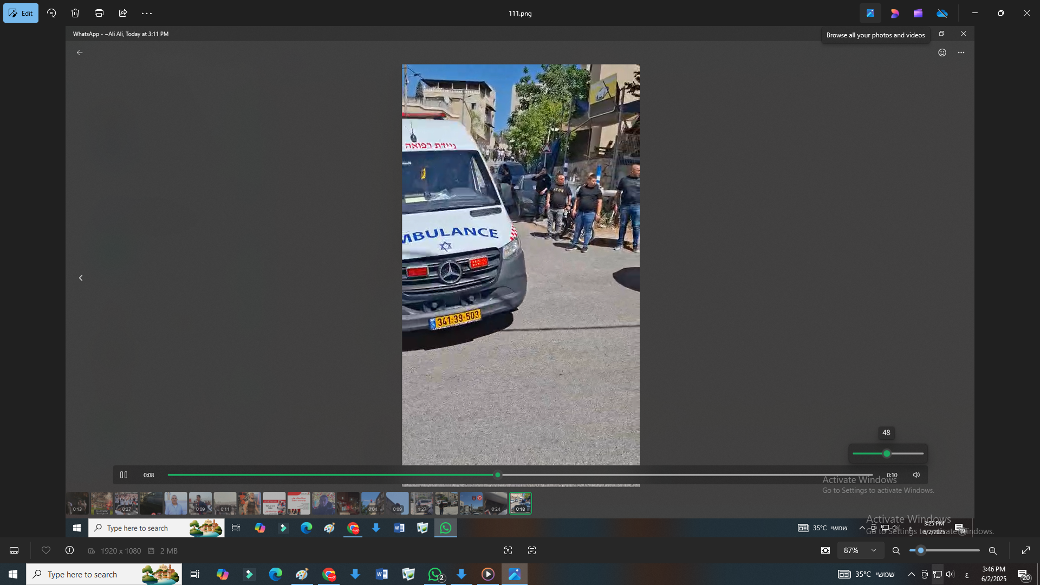Open the See more options menu
The height and width of the screenshot is (585, 1040).
click(x=147, y=13)
